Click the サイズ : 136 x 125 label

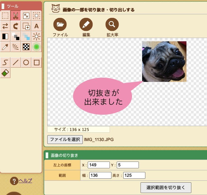[71, 129]
